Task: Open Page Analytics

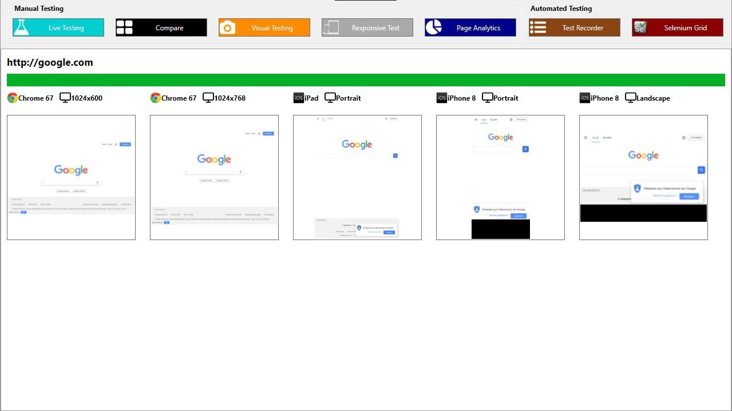Action: (x=470, y=27)
